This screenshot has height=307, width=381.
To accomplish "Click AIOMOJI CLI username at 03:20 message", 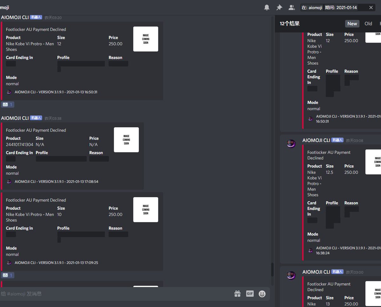I will click(x=15, y=17).
